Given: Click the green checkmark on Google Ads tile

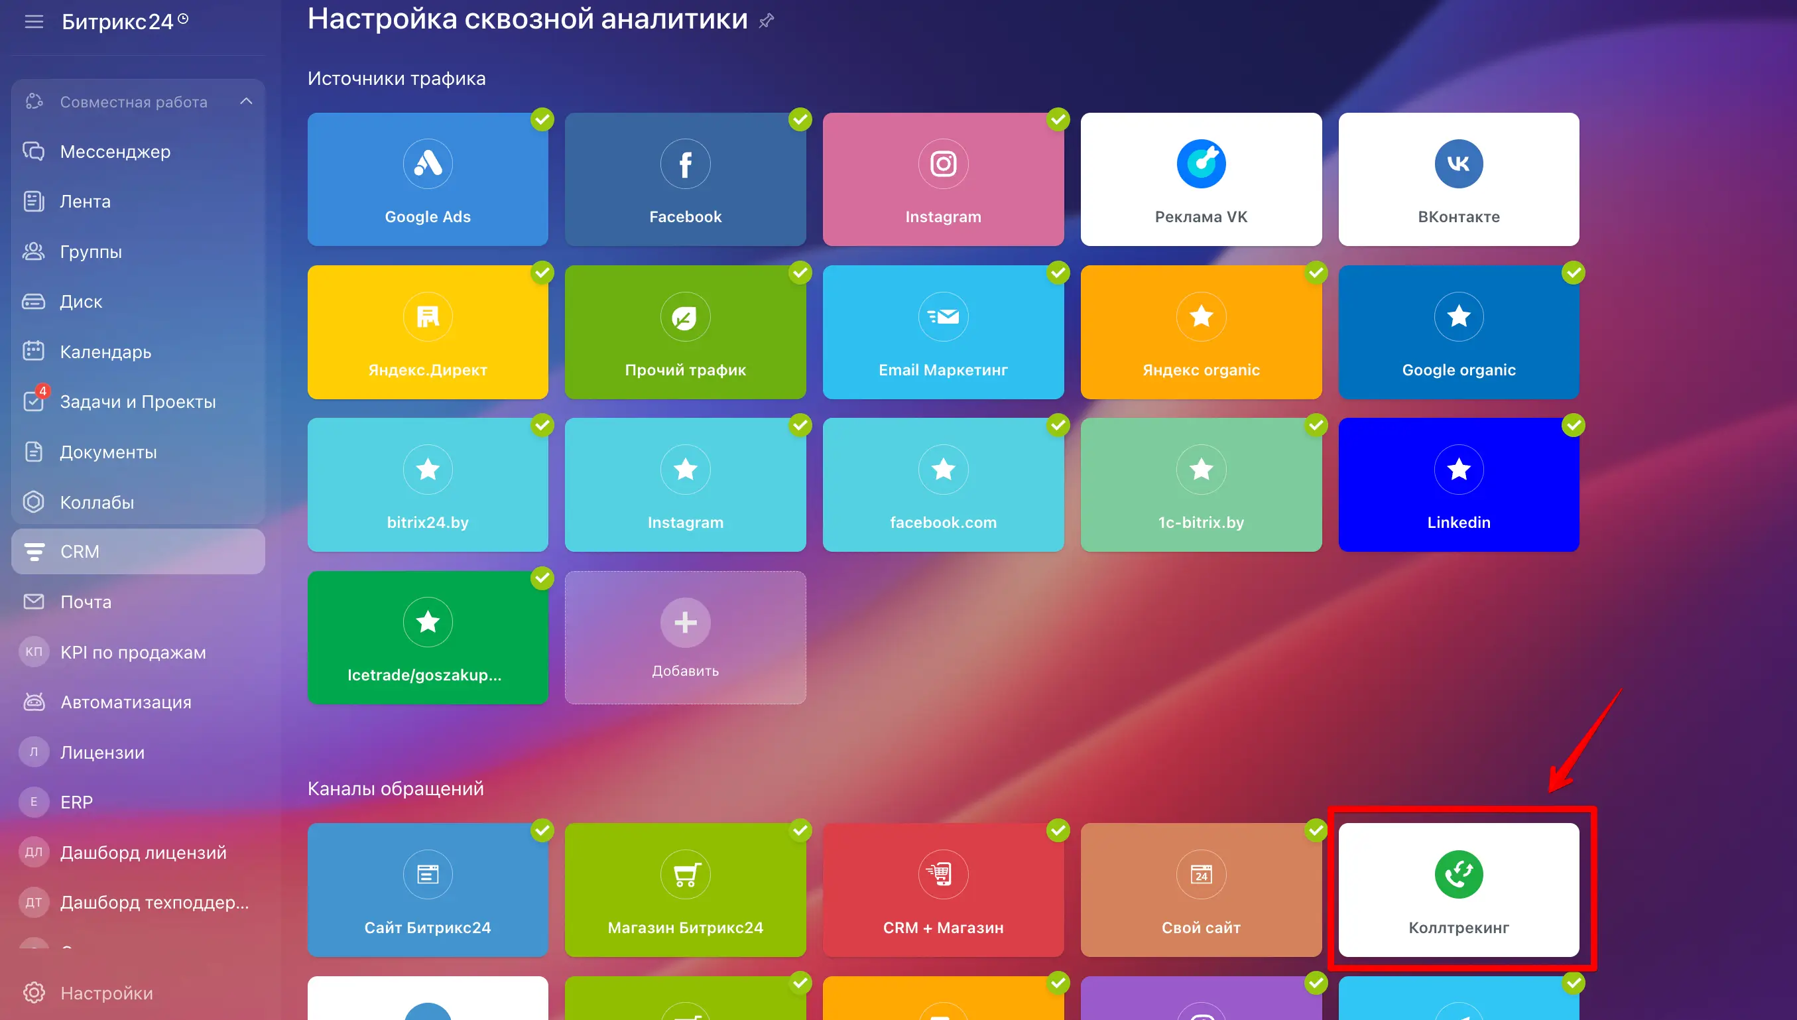Looking at the screenshot, I should (542, 120).
